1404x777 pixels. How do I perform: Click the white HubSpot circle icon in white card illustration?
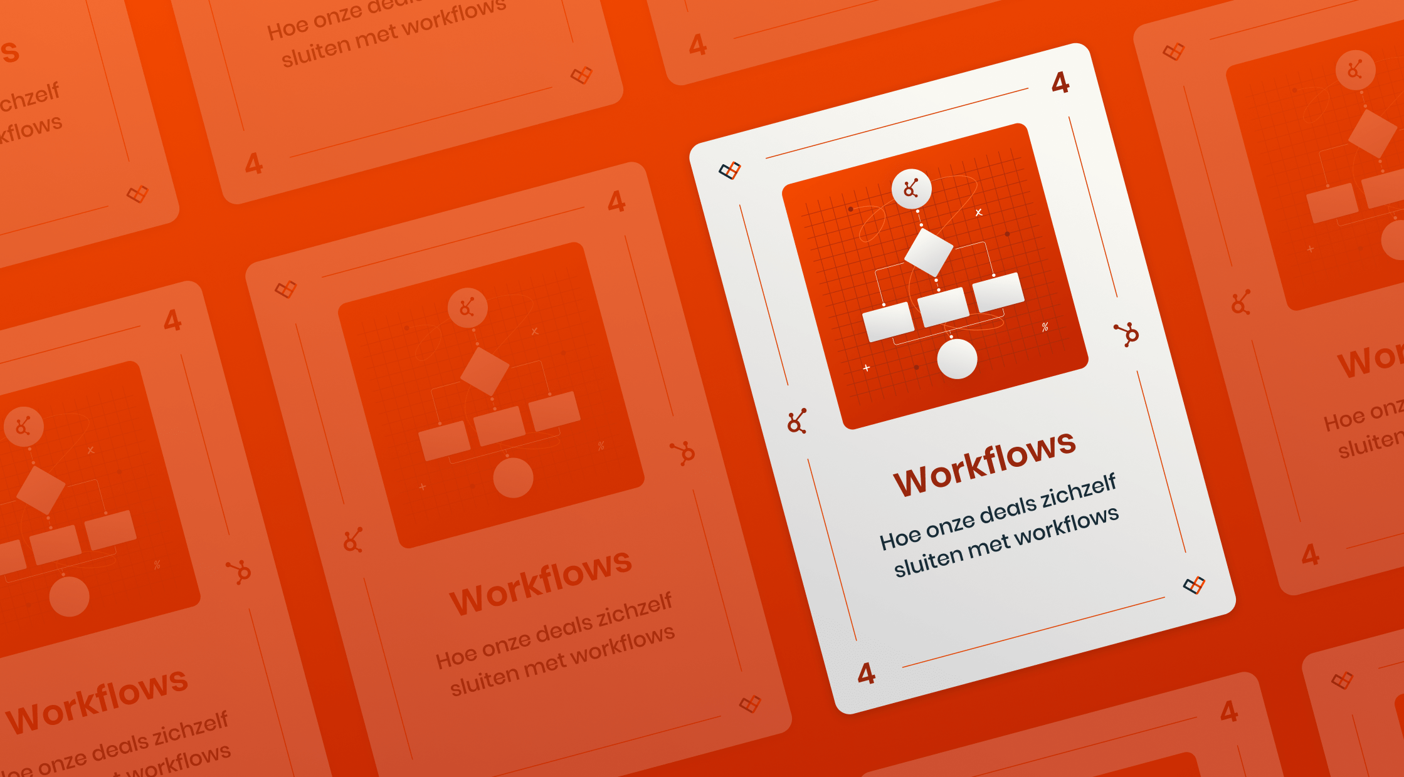tap(911, 189)
